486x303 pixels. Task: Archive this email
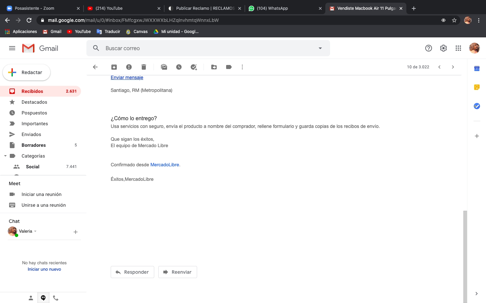tap(114, 67)
